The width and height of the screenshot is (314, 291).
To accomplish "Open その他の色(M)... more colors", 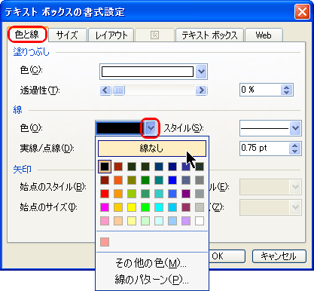I will tap(151, 263).
